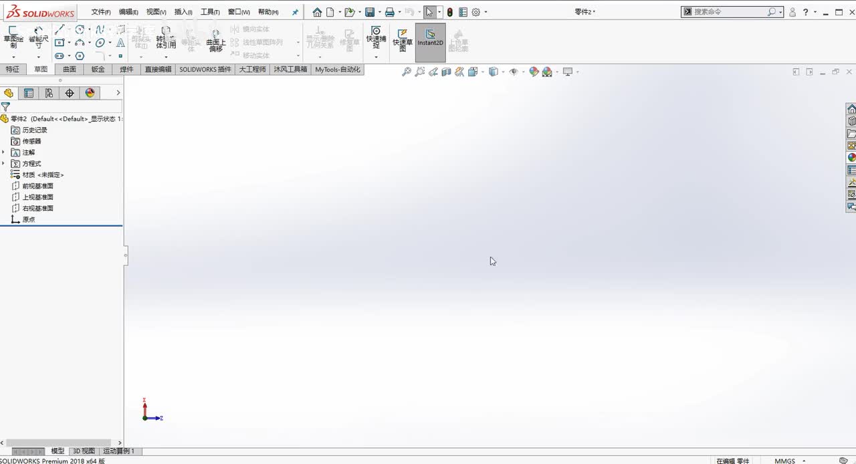Click the Save icon

370,12
